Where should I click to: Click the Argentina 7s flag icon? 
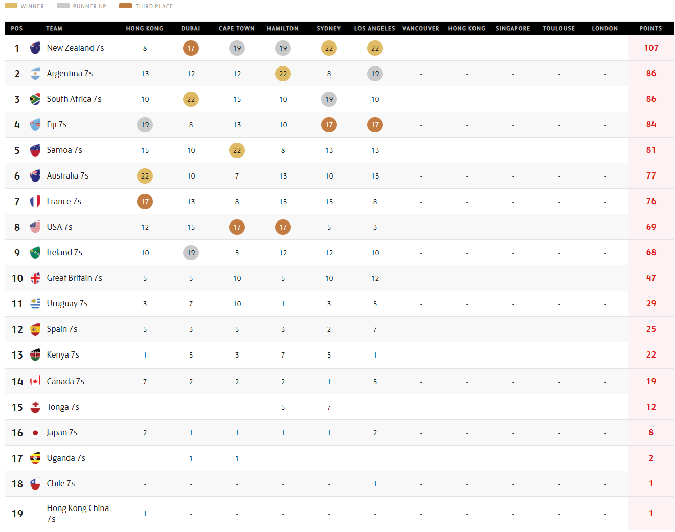[x=35, y=74]
